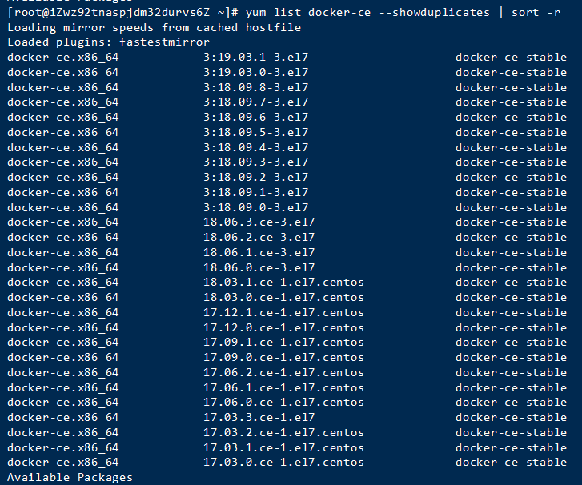Click docker-ce-stable repo on 18.09.3 row
The image size is (582, 485).
[511, 162]
